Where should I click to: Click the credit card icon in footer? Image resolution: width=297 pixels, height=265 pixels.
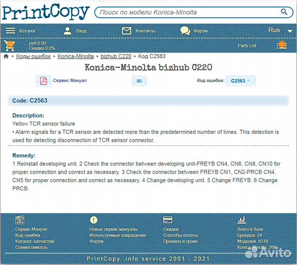pyautogui.click(x=167, y=220)
